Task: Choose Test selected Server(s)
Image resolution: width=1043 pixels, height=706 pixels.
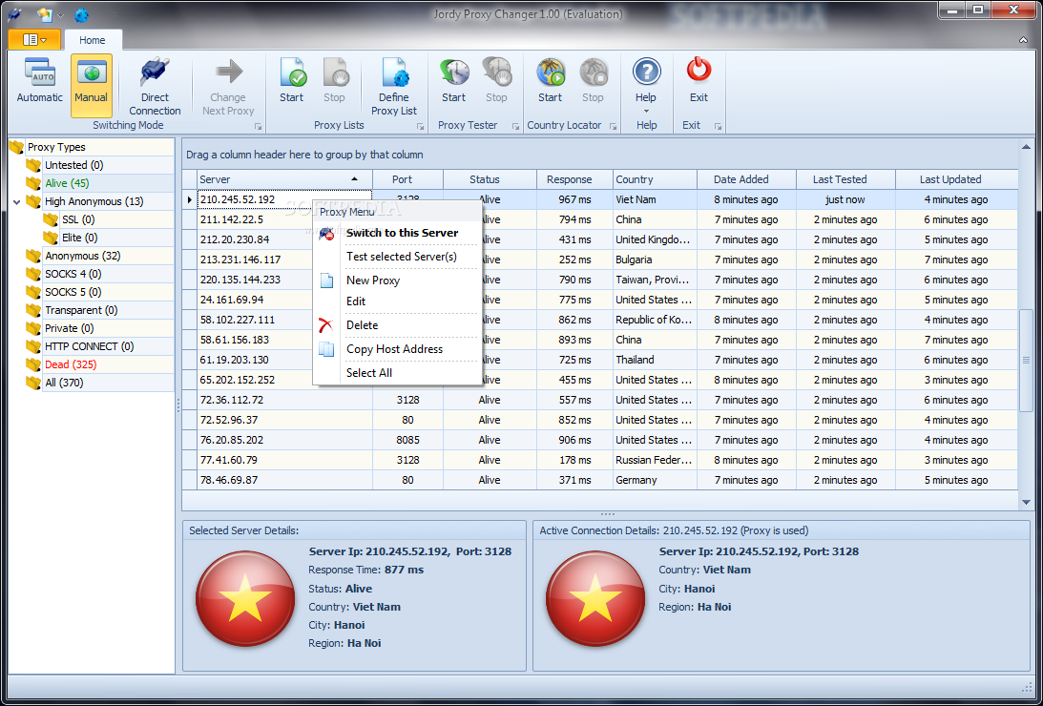Action: (398, 257)
